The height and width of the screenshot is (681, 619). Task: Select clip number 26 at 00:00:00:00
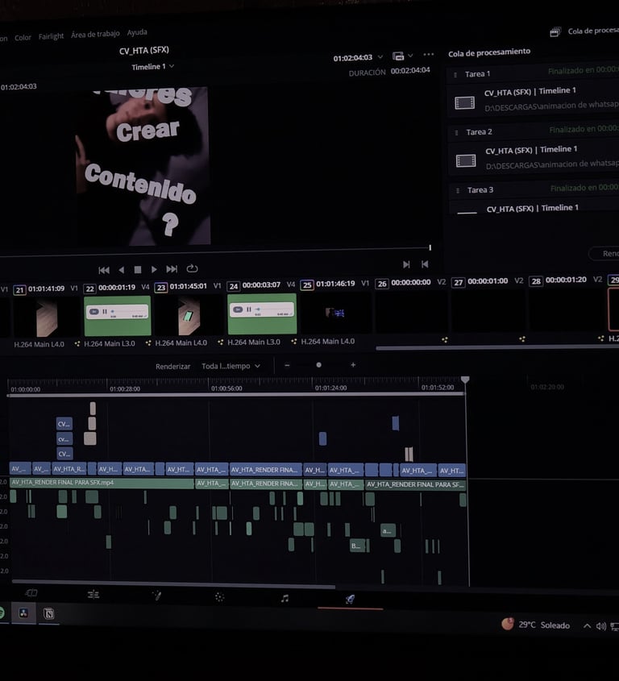coord(411,311)
